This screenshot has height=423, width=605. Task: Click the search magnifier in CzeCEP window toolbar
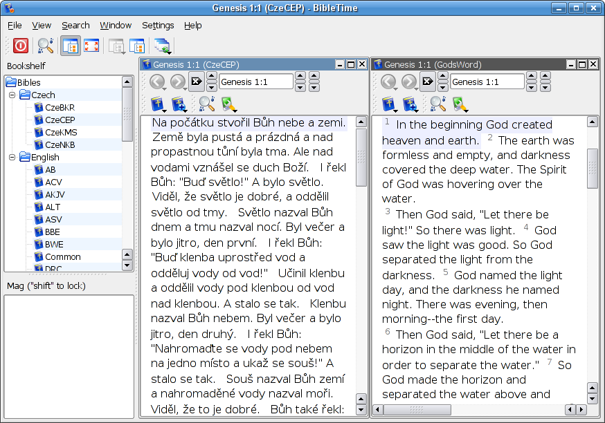coord(206,104)
